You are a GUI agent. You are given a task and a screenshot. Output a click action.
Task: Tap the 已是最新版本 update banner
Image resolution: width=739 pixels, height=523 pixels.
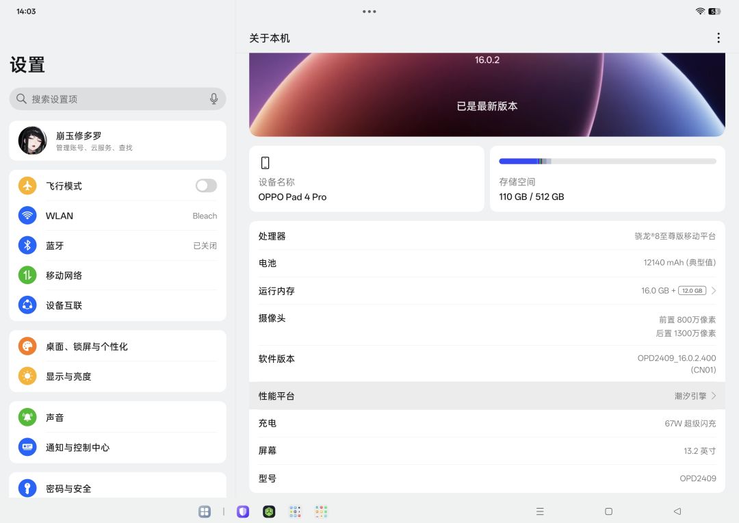[487, 94]
